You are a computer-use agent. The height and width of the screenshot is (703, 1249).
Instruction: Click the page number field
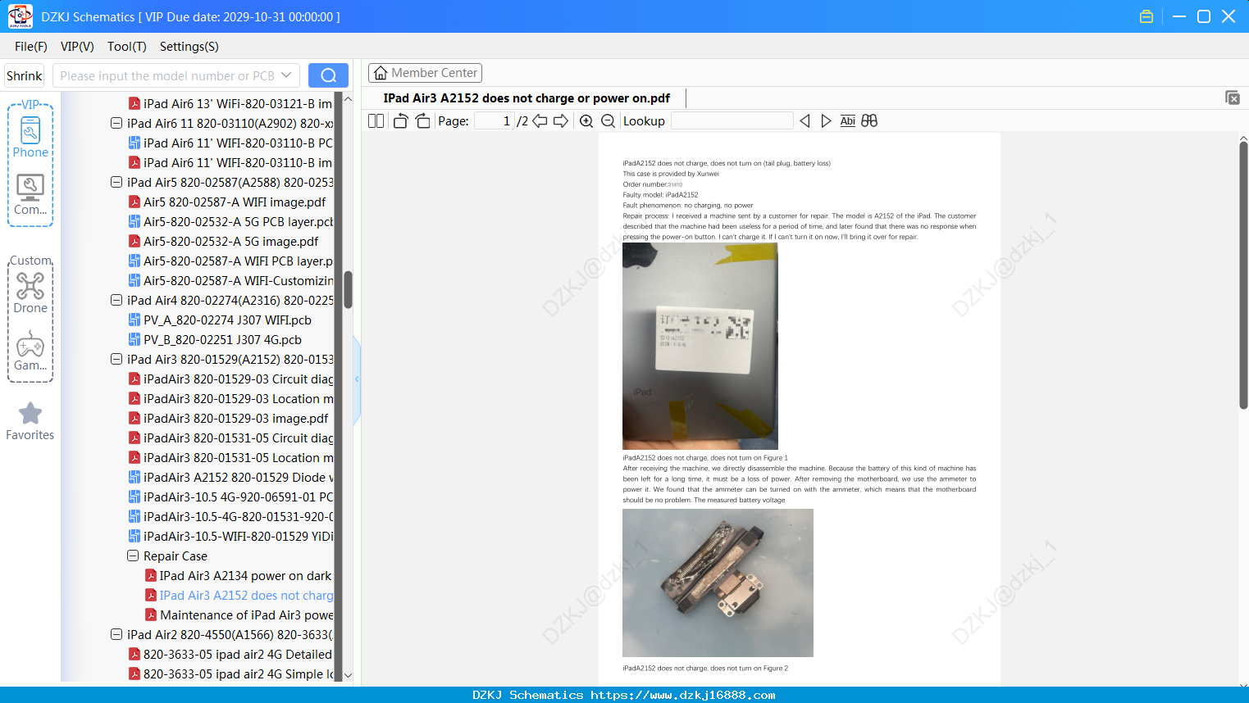coord(495,120)
